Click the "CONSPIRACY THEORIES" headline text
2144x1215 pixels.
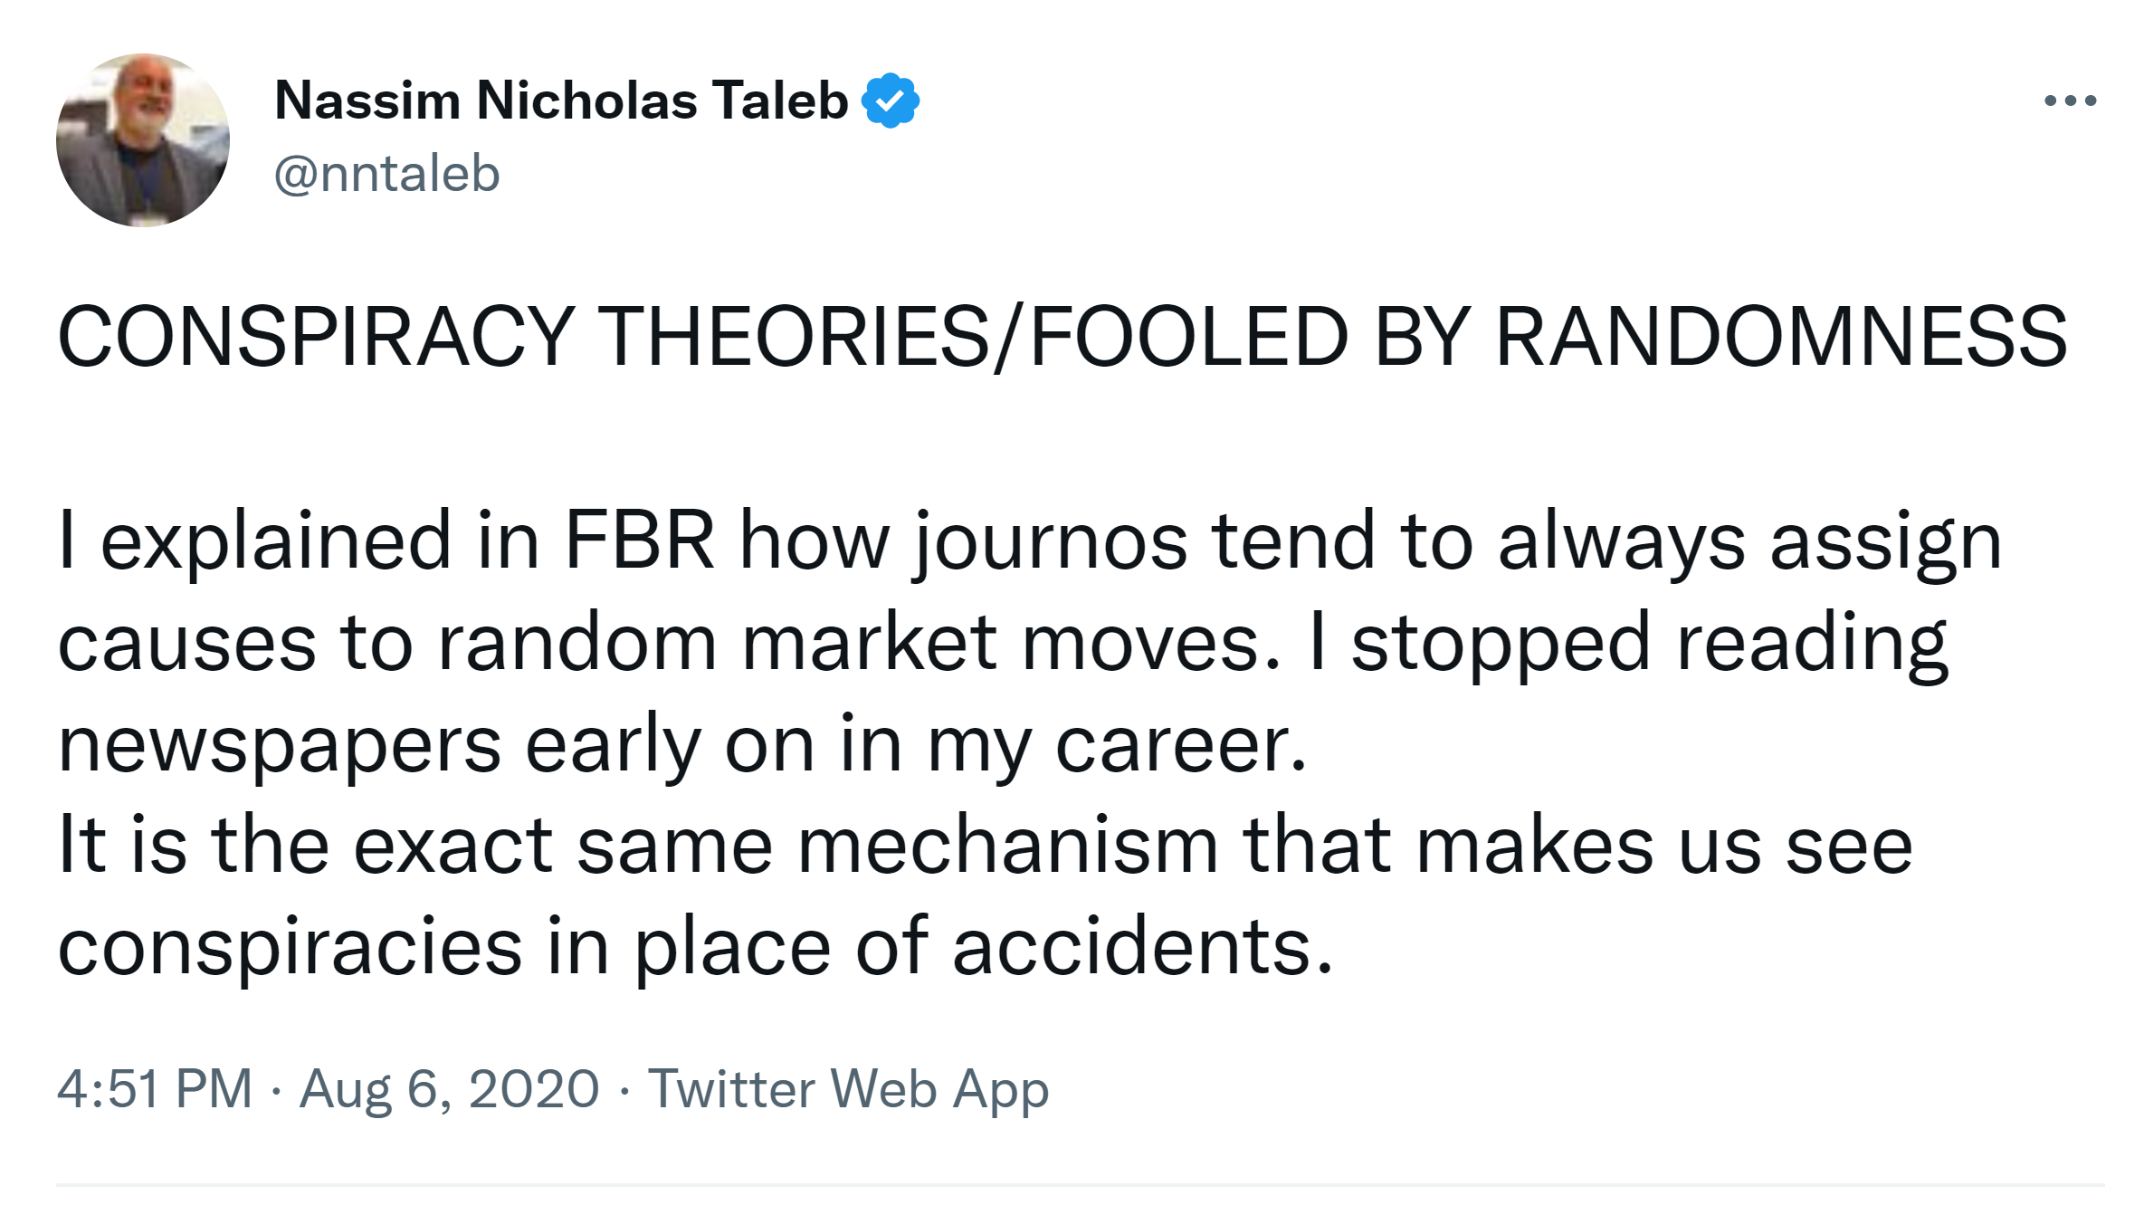pos(523,337)
